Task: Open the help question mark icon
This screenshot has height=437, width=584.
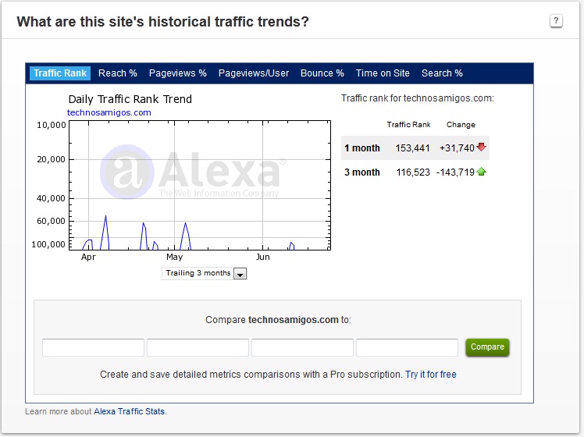Action: coord(556,21)
